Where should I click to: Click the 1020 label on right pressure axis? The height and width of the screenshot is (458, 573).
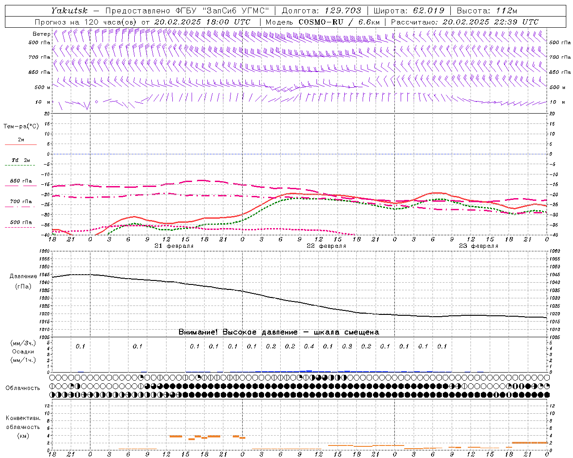tap(555, 314)
